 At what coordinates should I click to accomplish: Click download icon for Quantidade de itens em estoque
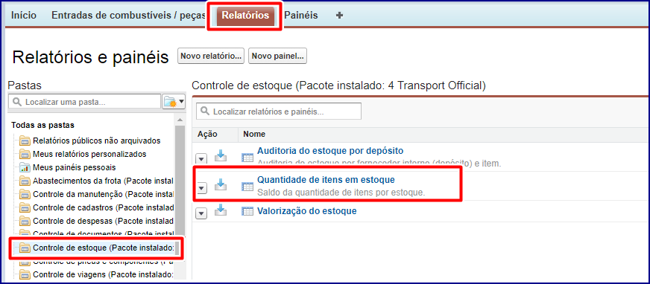pyautogui.click(x=221, y=185)
